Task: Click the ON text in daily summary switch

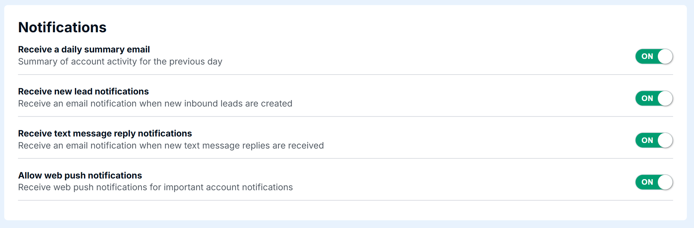Action: tap(647, 56)
